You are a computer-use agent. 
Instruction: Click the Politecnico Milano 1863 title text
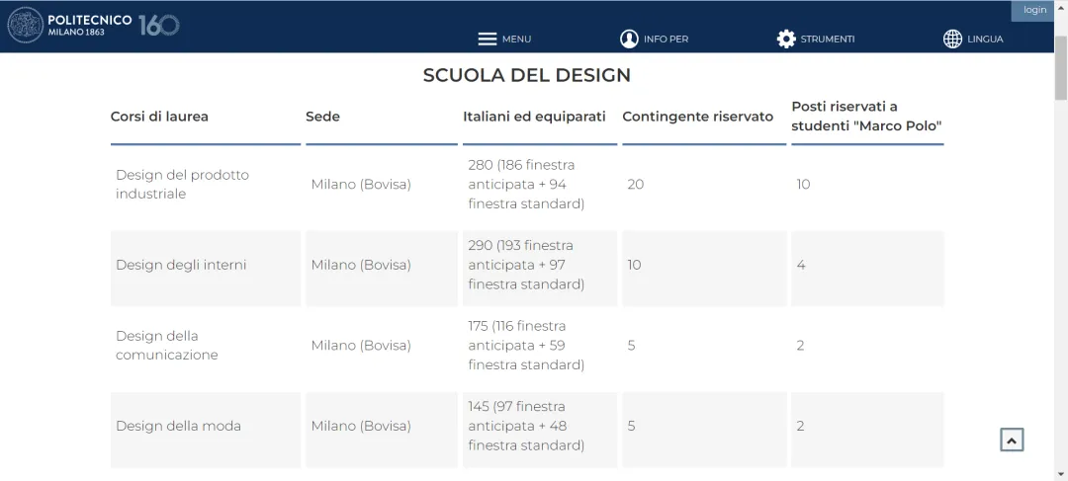[89, 25]
